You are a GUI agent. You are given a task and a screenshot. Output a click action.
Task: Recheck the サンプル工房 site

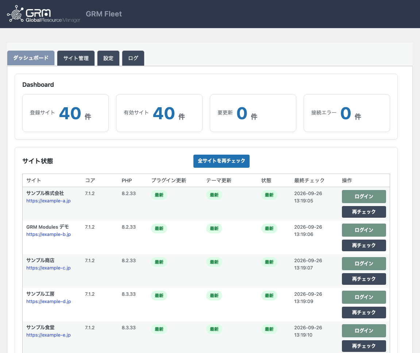(364, 313)
